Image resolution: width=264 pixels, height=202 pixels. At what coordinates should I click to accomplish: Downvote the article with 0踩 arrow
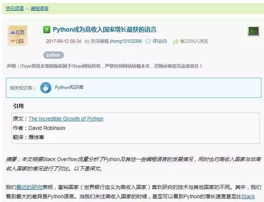[18, 41]
